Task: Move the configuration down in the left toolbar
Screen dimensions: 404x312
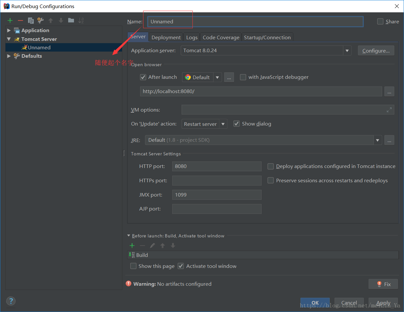Action: tap(61, 20)
